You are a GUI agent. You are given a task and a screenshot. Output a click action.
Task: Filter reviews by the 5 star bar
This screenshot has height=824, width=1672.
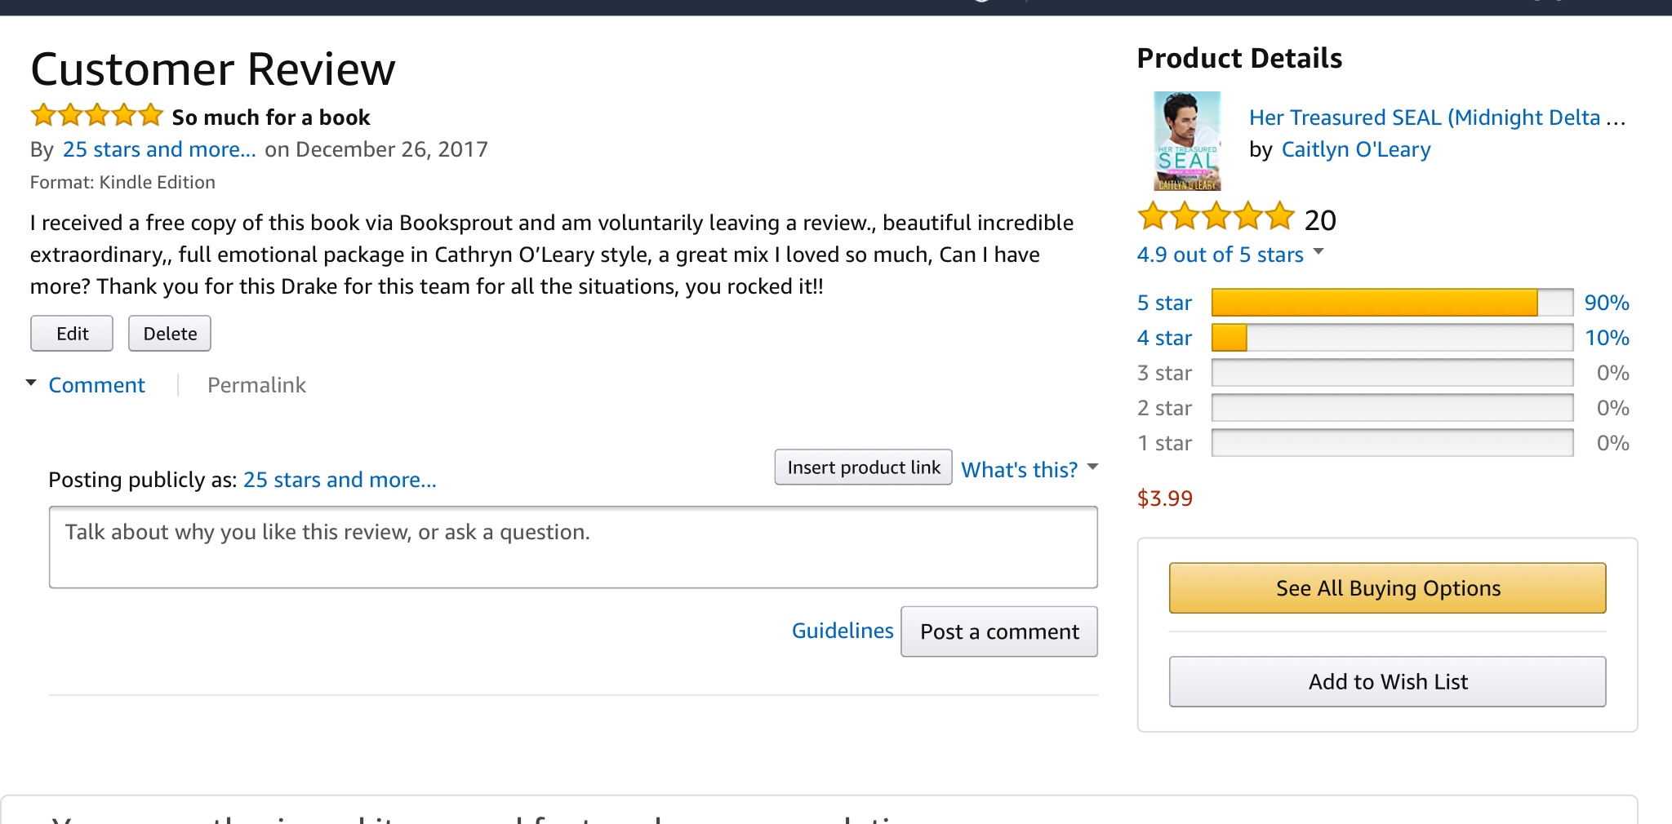click(1391, 303)
